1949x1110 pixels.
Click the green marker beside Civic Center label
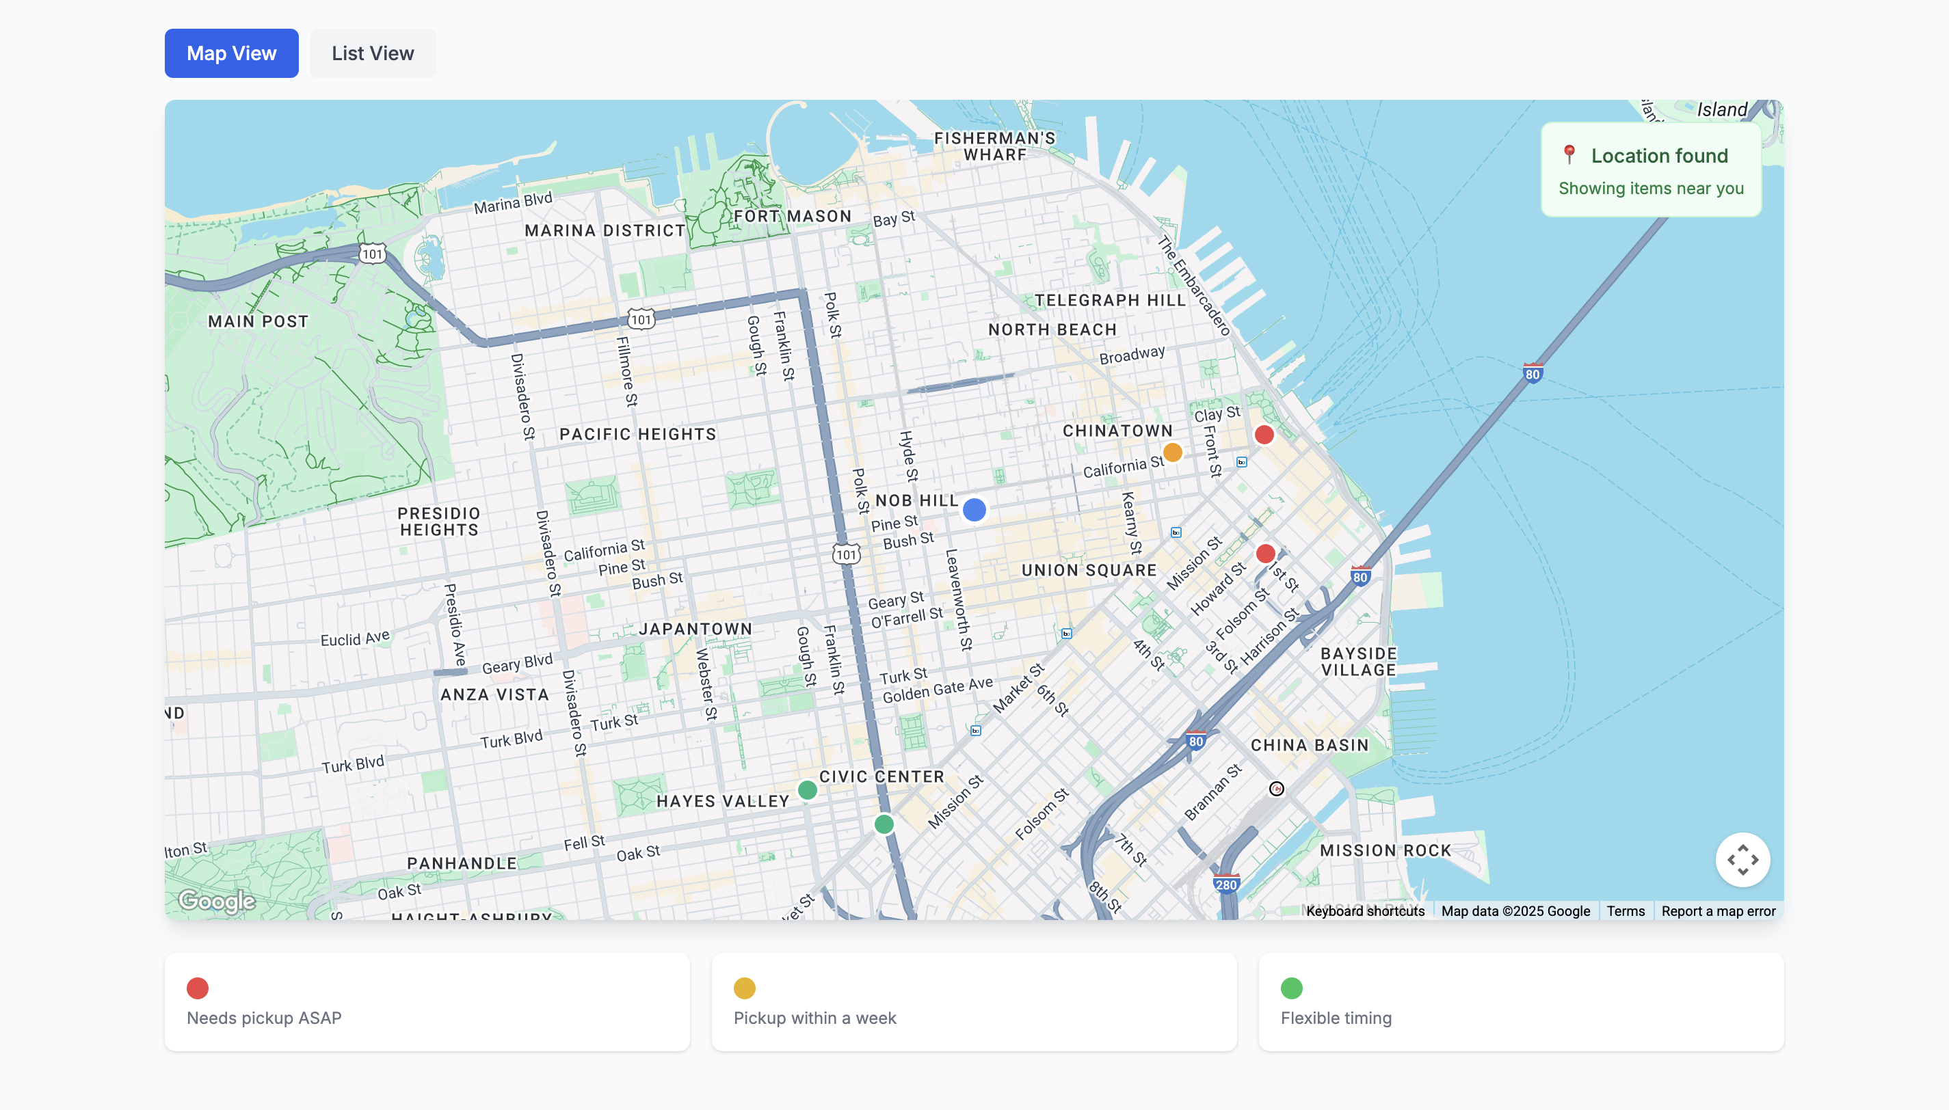(x=807, y=790)
